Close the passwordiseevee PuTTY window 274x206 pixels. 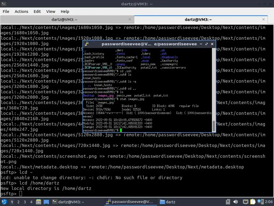tap(212, 44)
